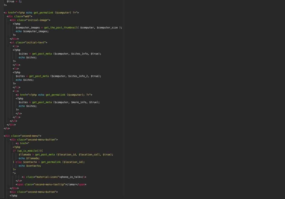Click the Llamar text in the tooltip span

pos(71,184)
